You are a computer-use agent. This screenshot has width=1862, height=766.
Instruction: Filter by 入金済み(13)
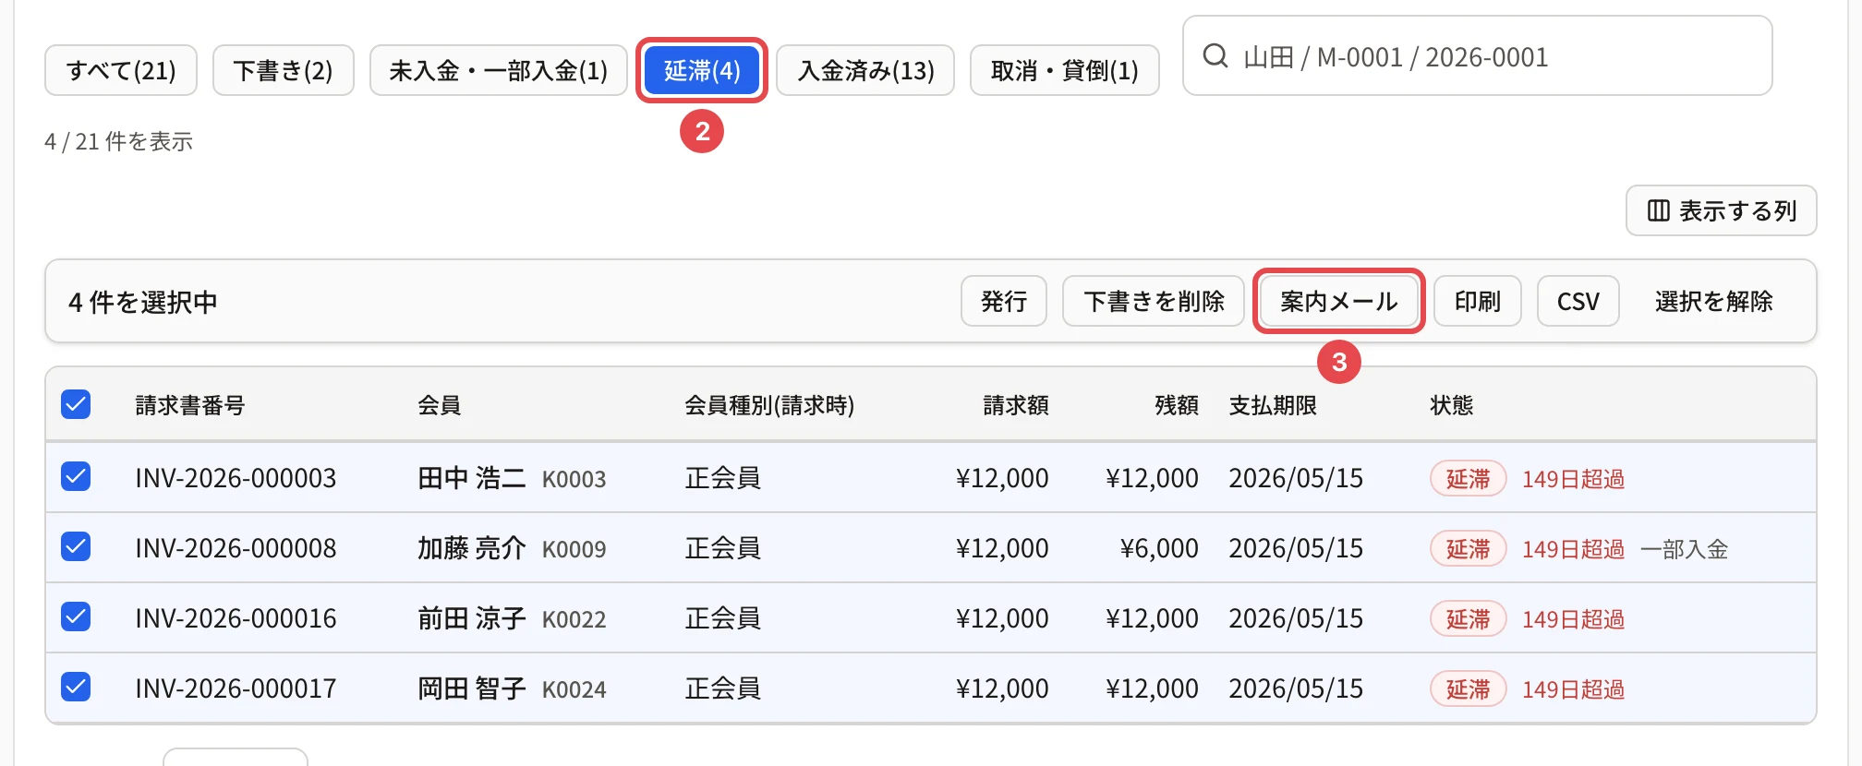click(865, 70)
